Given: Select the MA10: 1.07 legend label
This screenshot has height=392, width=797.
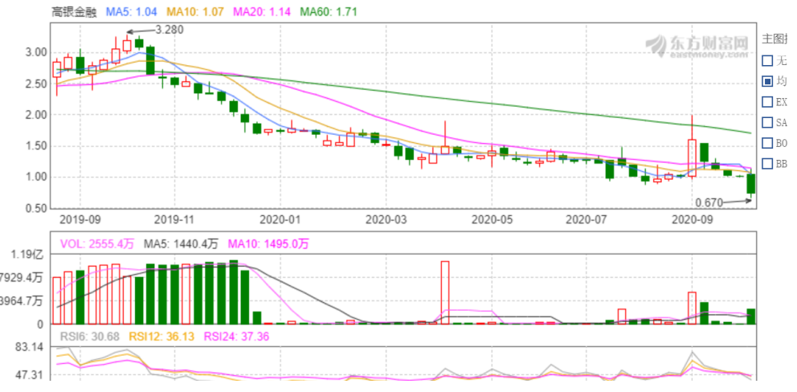Looking at the screenshot, I should click(x=195, y=12).
